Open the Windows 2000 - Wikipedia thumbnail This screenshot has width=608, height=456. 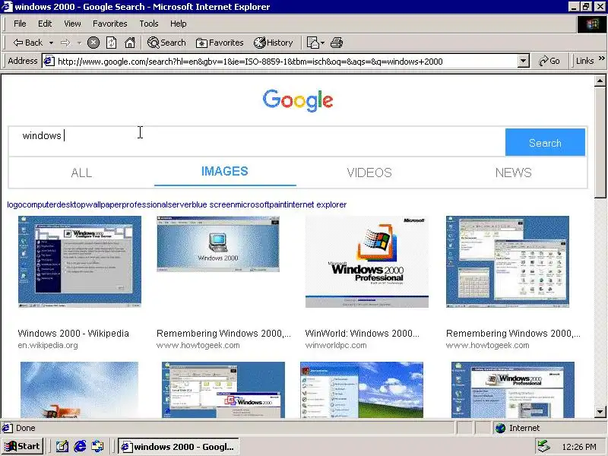(x=80, y=261)
